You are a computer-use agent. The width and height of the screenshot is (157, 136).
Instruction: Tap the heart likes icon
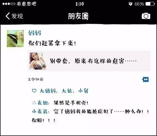pyautogui.click(x=34, y=91)
